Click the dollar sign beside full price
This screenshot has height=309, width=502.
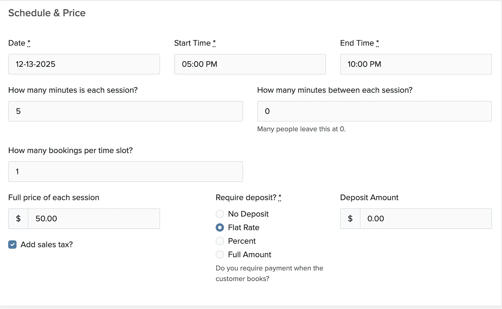tap(18, 219)
